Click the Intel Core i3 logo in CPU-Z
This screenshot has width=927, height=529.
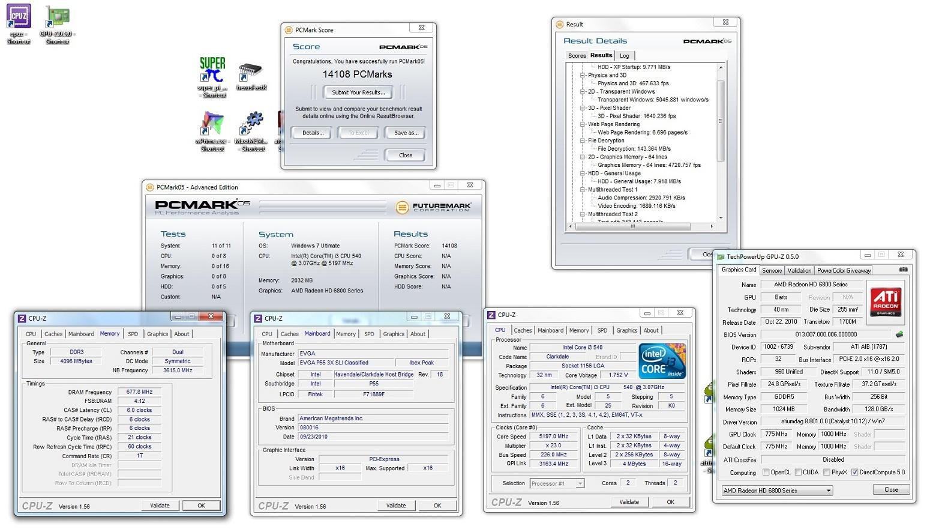662,360
